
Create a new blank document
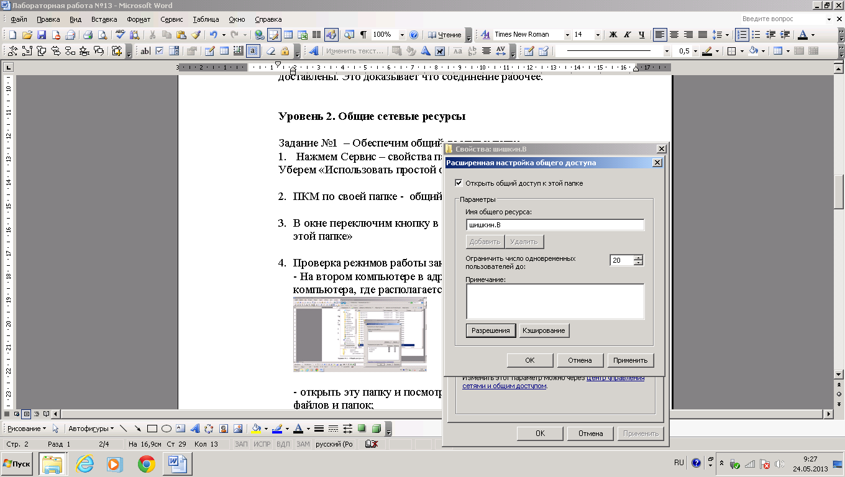click(12, 35)
